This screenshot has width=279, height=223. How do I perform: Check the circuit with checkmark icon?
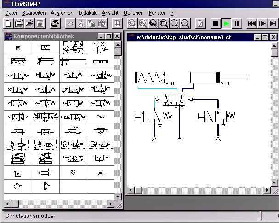[x=200, y=23]
